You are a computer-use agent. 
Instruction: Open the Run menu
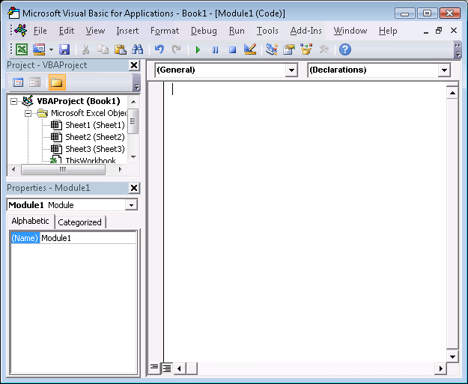tap(237, 31)
